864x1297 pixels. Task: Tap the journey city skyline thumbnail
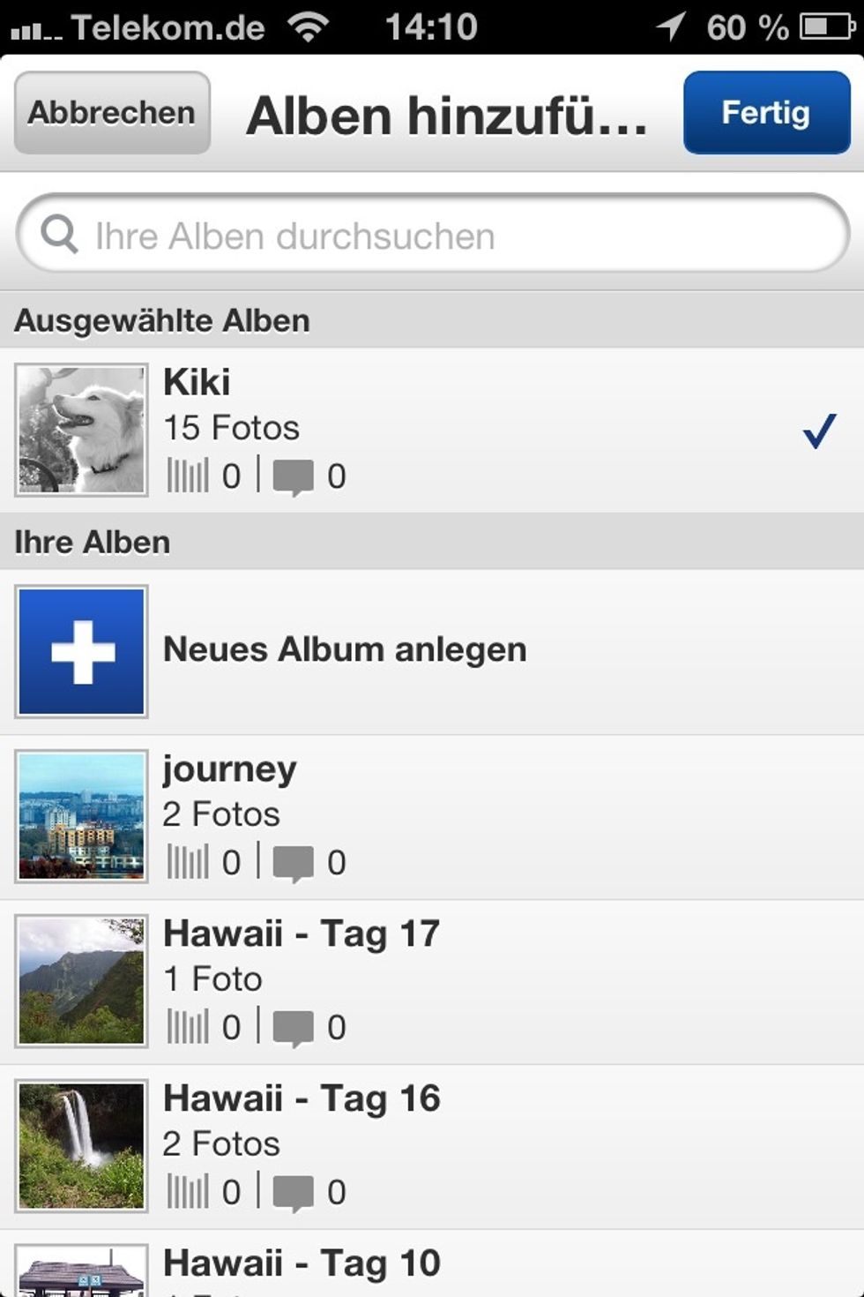(82, 816)
